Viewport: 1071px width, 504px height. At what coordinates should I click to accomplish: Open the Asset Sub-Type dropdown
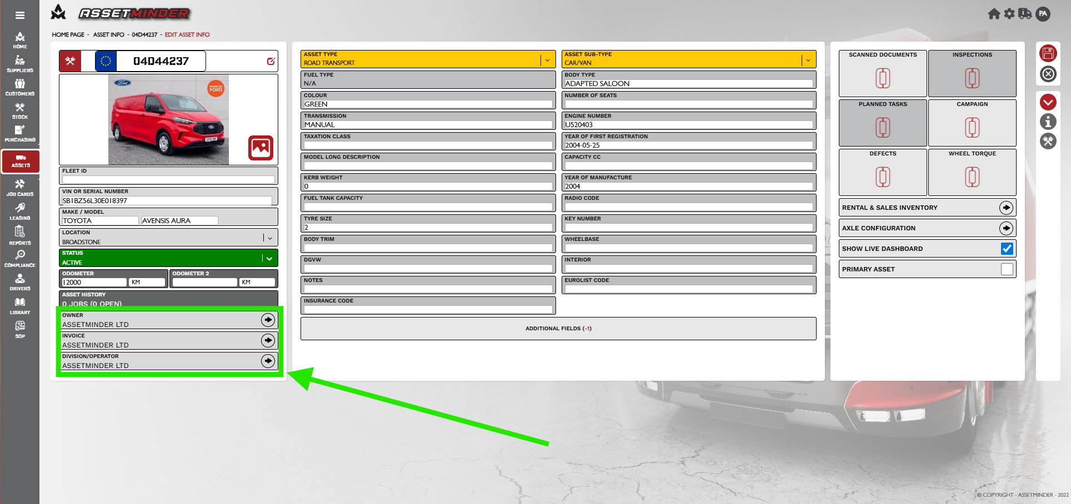(808, 60)
